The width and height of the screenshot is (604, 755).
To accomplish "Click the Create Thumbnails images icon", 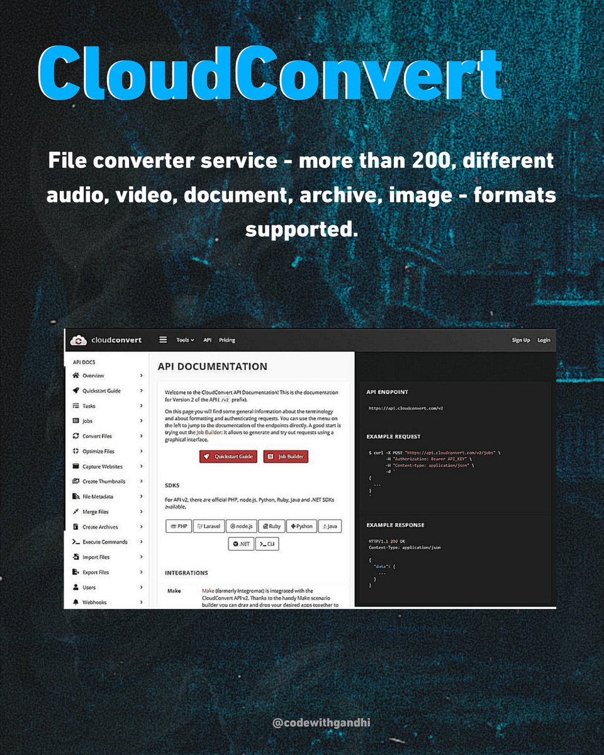I will click(75, 481).
